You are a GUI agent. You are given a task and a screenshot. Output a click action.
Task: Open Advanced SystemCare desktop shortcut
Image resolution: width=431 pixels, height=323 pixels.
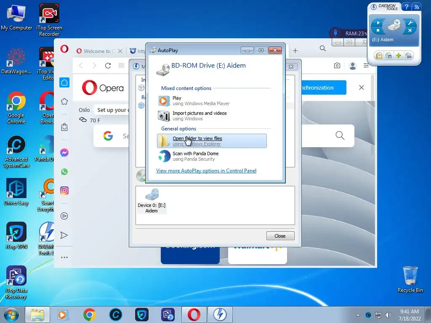coord(16,151)
